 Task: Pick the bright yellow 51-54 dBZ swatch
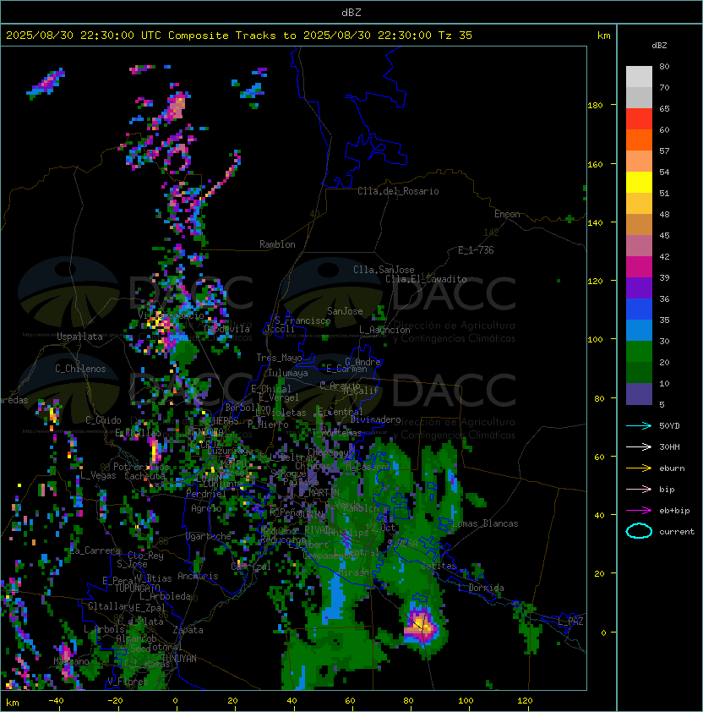click(x=639, y=182)
